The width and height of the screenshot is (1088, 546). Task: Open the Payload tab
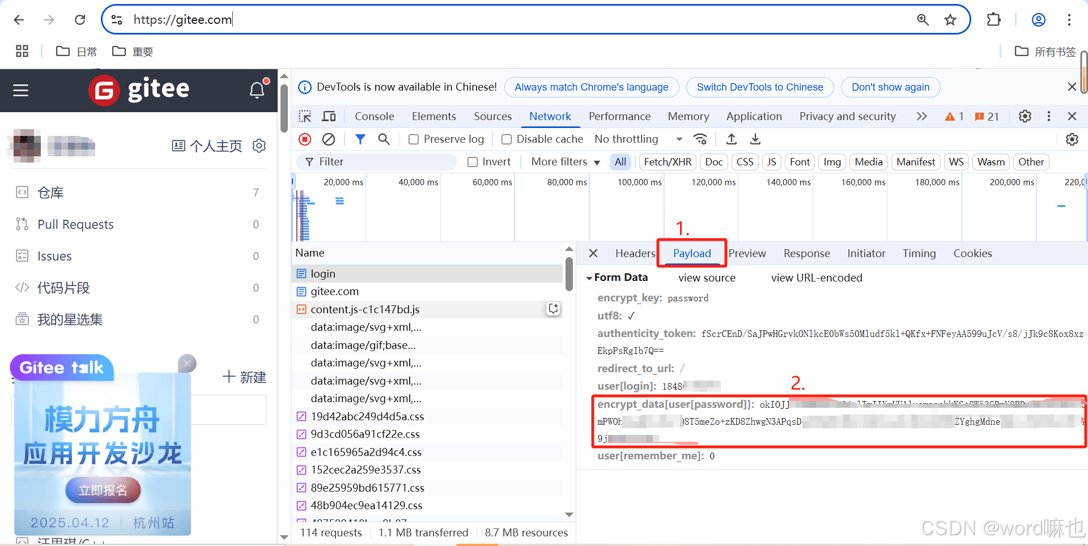692,253
